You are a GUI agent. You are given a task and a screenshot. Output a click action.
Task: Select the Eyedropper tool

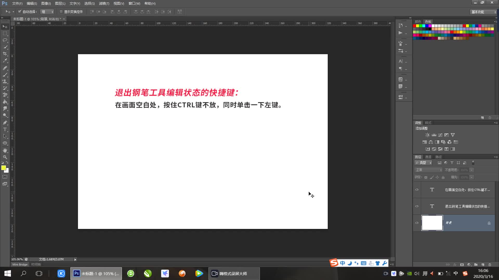(5, 61)
